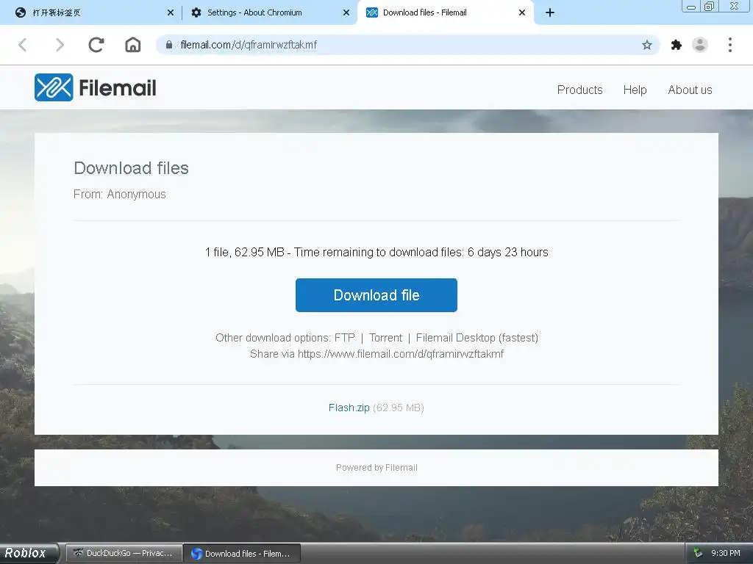Bookmark this page with the star icon

point(647,45)
